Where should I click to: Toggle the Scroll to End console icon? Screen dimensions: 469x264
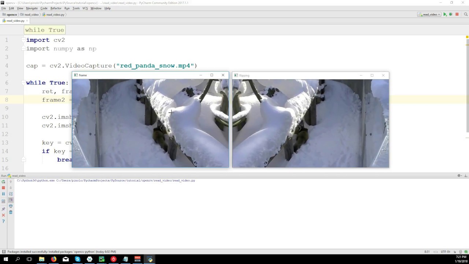click(x=11, y=200)
